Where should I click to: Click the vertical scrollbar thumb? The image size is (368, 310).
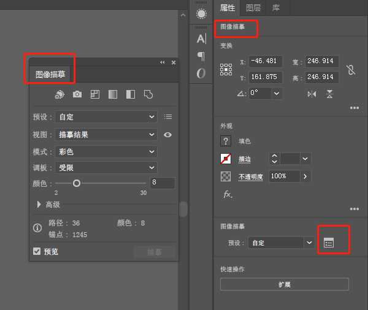coord(183,209)
